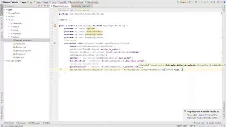Click the green Run app play button
226x127 pixels.
[190, 2]
